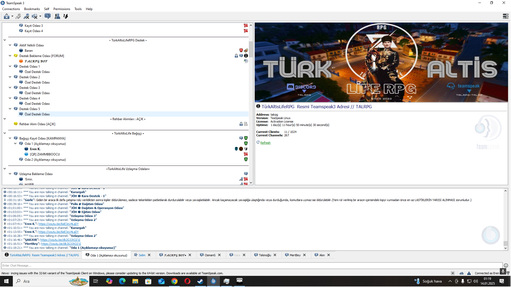Click the black wolf toolbar icon

[66, 16]
